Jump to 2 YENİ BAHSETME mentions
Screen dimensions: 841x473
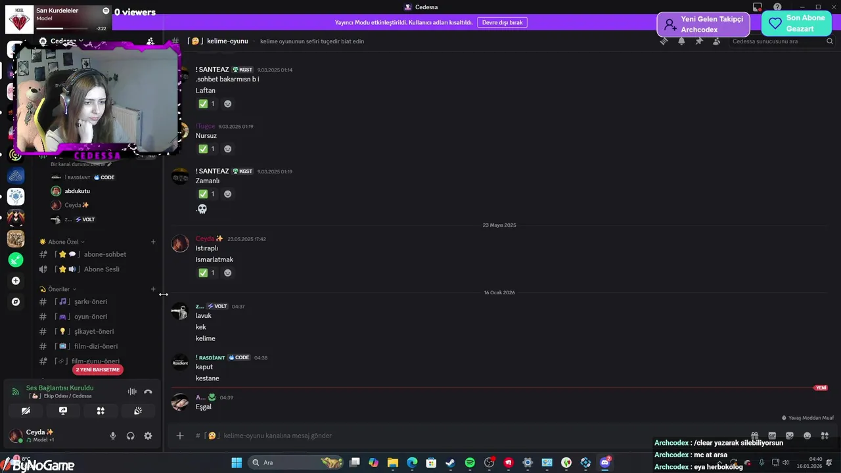coord(98,369)
